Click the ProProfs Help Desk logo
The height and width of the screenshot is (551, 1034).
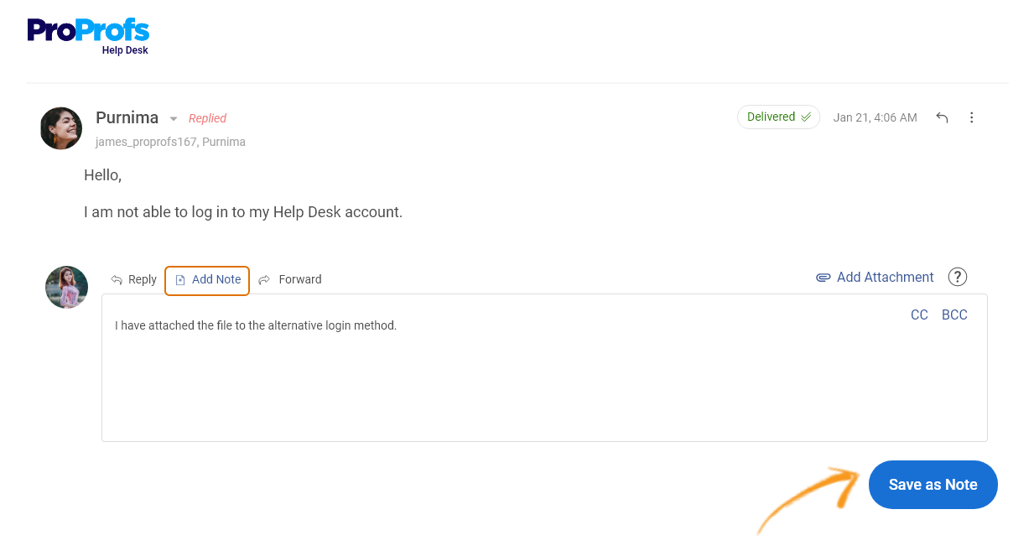pyautogui.click(x=88, y=36)
